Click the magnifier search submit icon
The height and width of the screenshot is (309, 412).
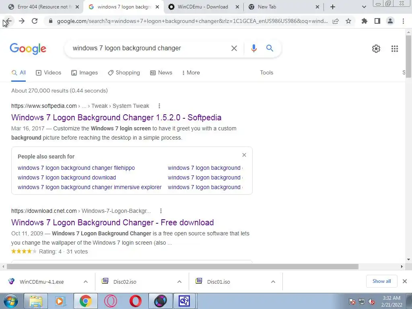point(270,48)
